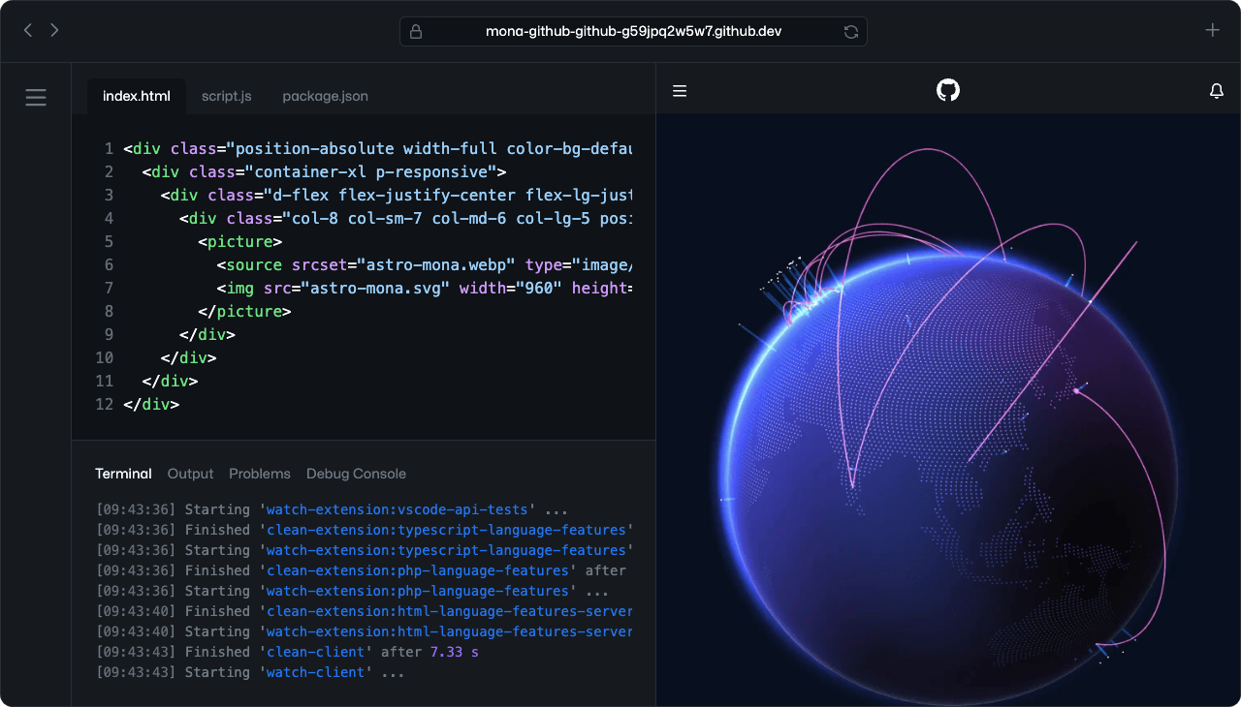1241x707 pixels.
Task: Click the "container-xl p-responsive" class string
Action: click(x=371, y=172)
